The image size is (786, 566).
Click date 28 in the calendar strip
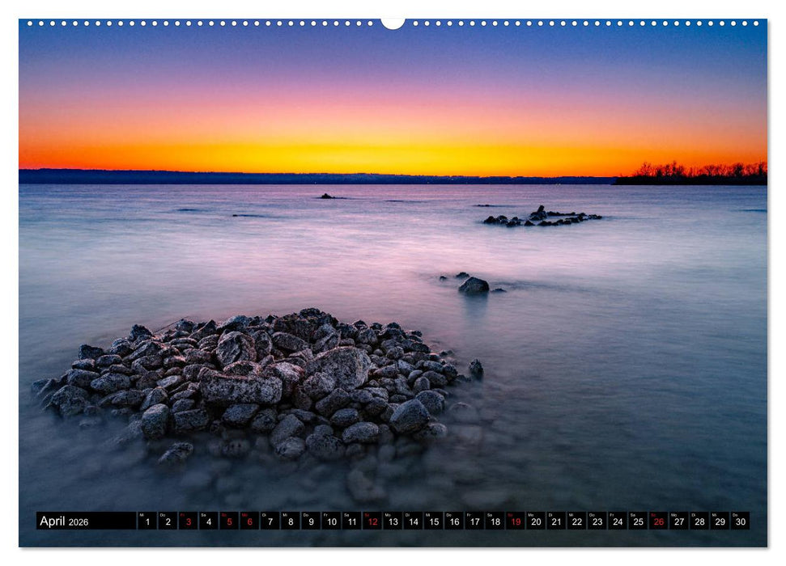coord(699,522)
